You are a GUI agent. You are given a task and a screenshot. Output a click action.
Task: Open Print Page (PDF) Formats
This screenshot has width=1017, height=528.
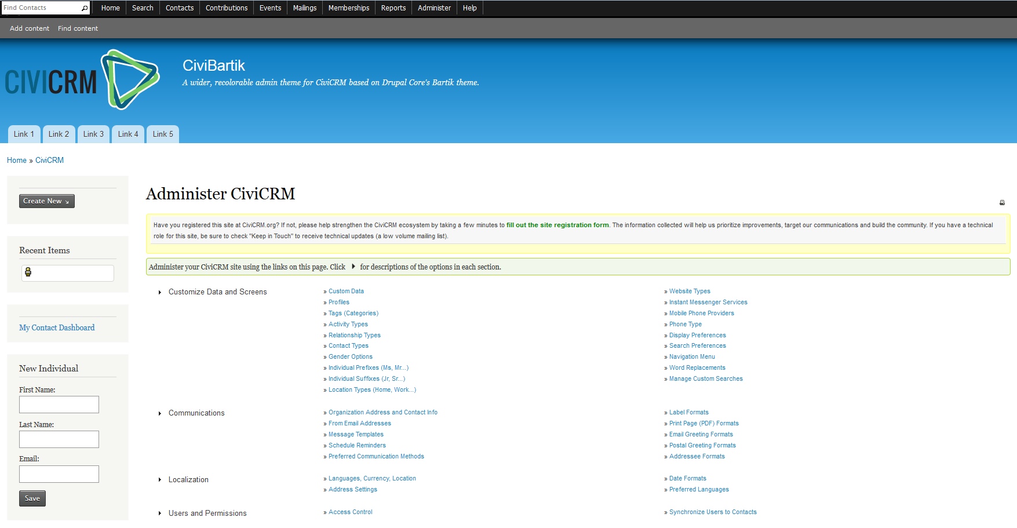coord(704,424)
